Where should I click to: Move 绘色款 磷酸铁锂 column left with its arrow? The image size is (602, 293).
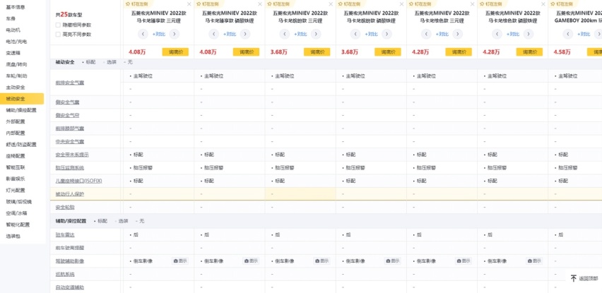click(497, 34)
